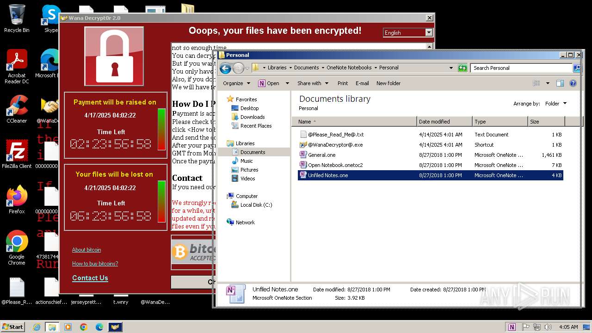Click the Search Personal input field
592x333 pixels.
(x=522, y=68)
